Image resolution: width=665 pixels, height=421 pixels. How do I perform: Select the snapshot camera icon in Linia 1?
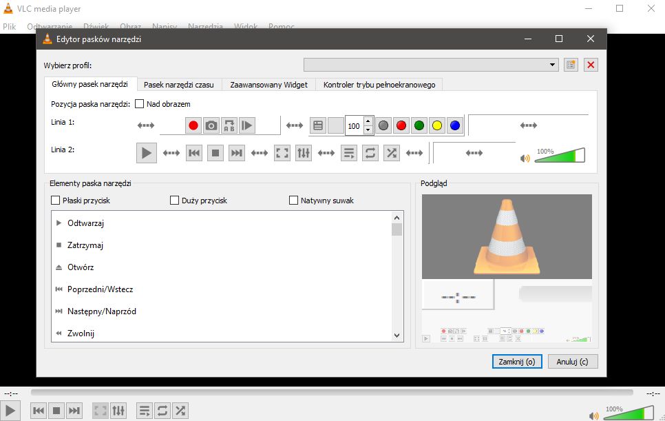tap(211, 125)
